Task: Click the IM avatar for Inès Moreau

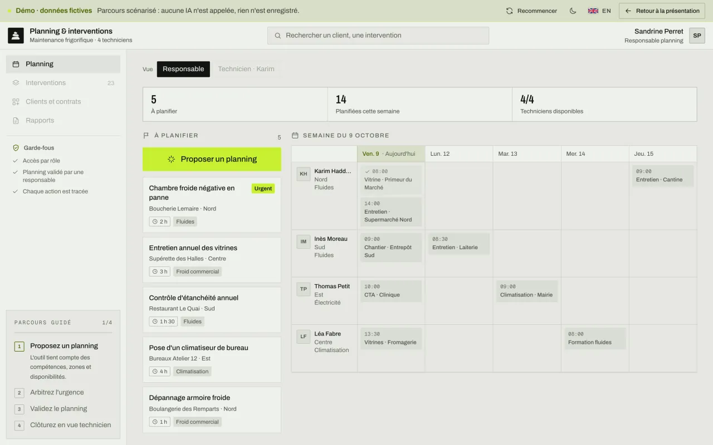Action: pos(304,241)
